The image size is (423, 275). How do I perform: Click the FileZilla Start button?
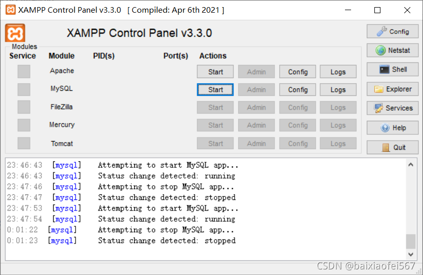tap(215, 107)
